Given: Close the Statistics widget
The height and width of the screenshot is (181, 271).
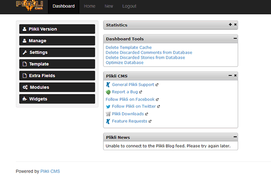Looking at the screenshot, I should tap(235, 24).
